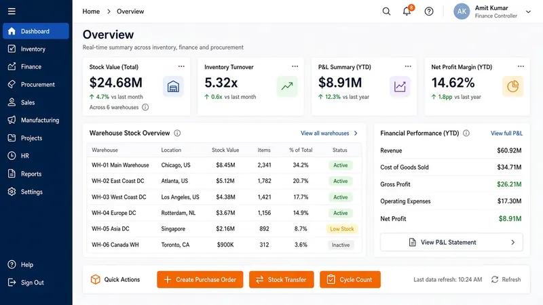Image resolution: width=543 pixels, height=305 pixels.
Task: Select WH-05 Asia DC row name
Action: point(110,229)
